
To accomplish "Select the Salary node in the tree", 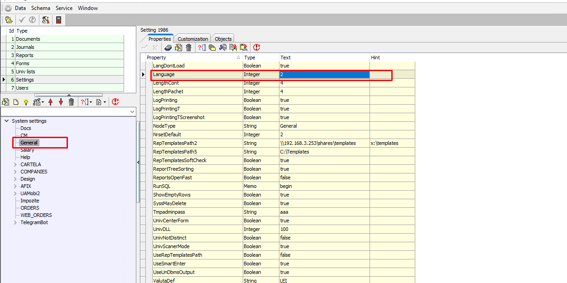I will pyautogui.click(x=27, y=150).
